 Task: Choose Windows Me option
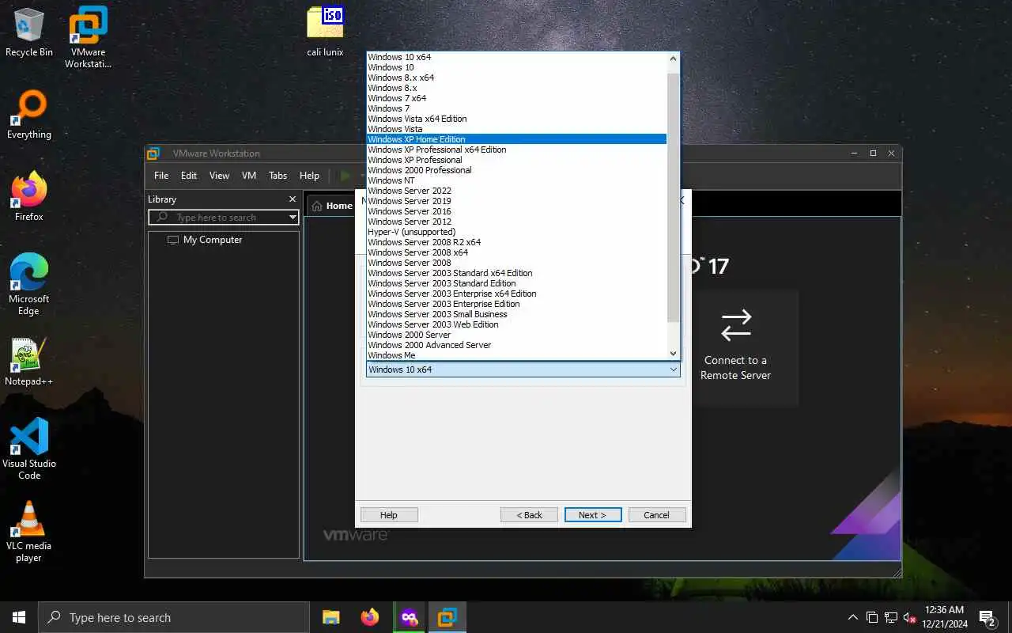[517, 355]
